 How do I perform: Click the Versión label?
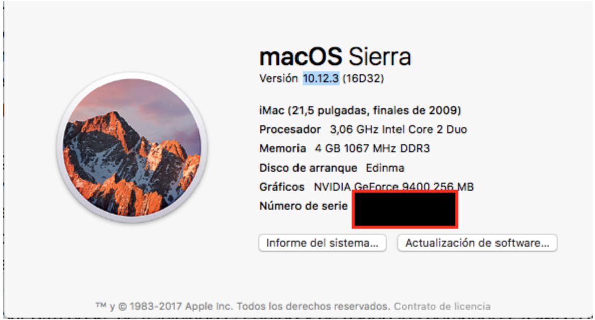click(278, 79)
